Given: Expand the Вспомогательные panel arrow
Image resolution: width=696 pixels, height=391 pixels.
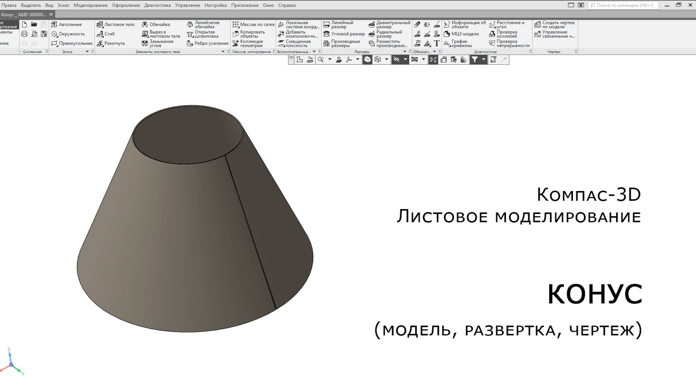Looking at the screenshot, I should tap(314, 52).
